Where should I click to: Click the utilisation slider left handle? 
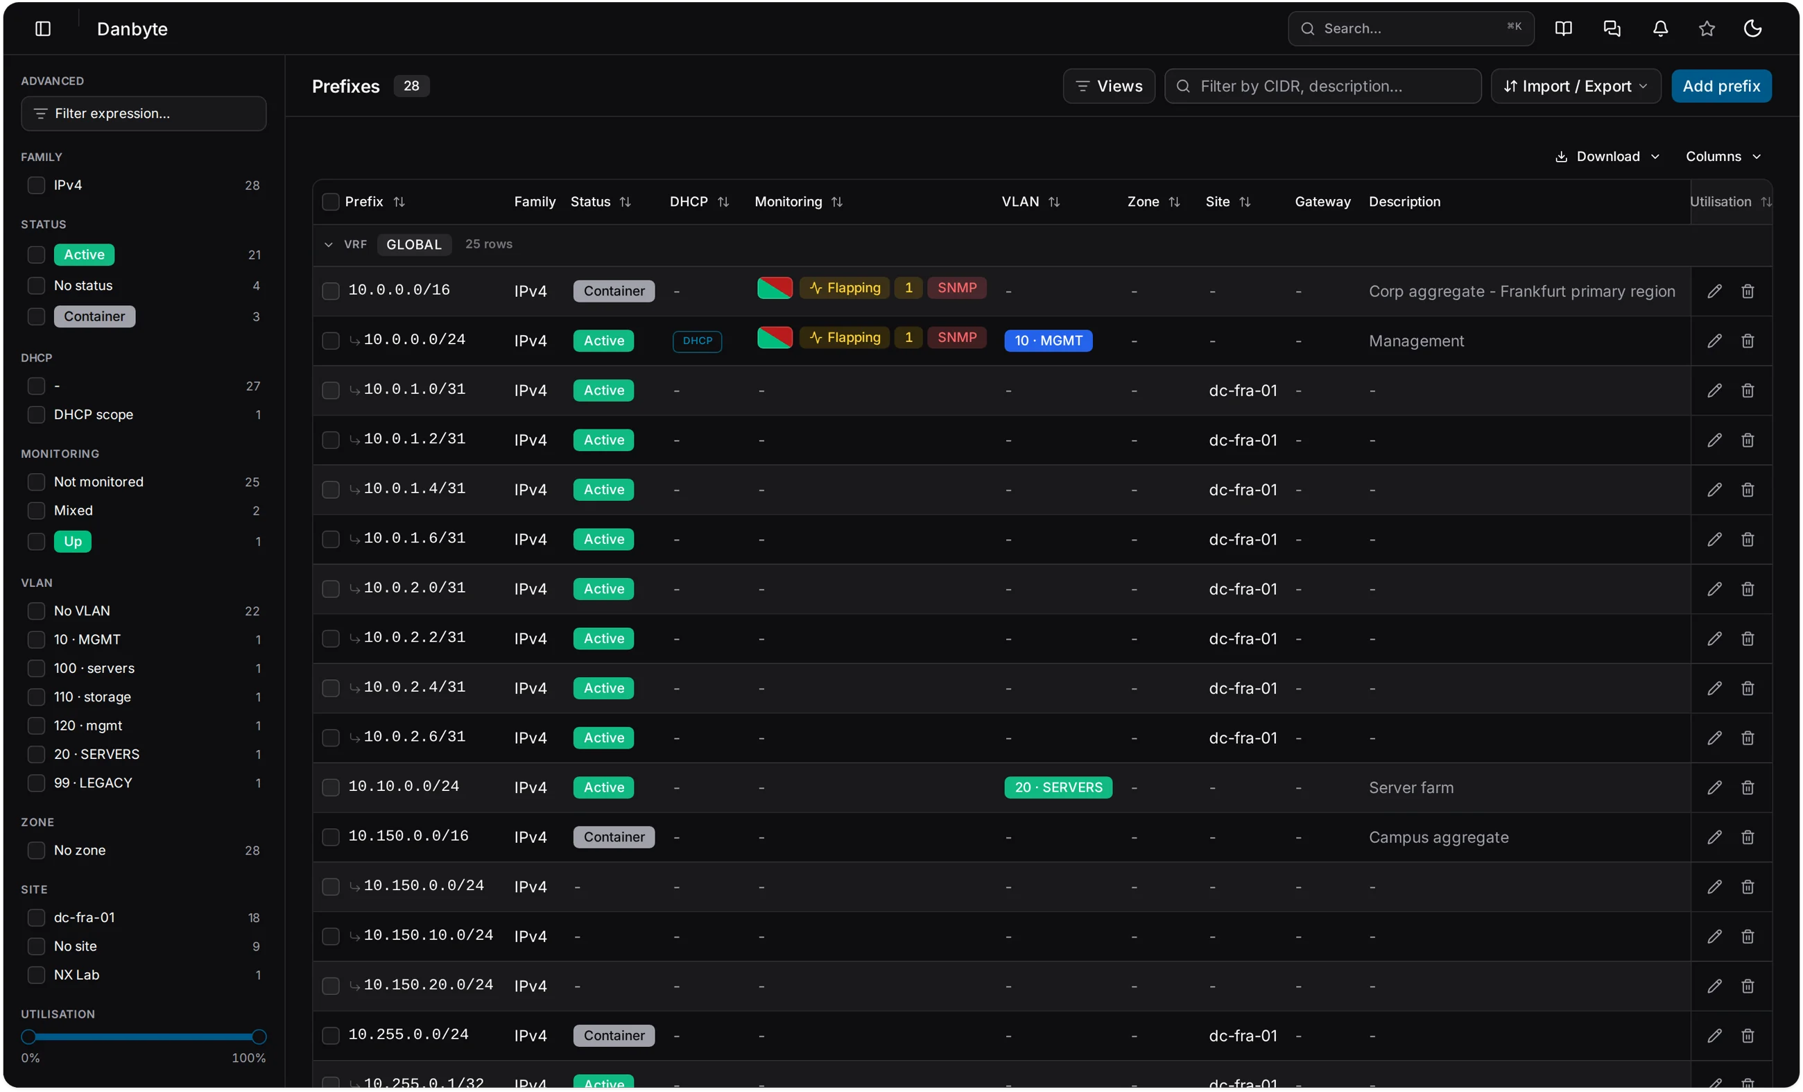click(28, 1037)
